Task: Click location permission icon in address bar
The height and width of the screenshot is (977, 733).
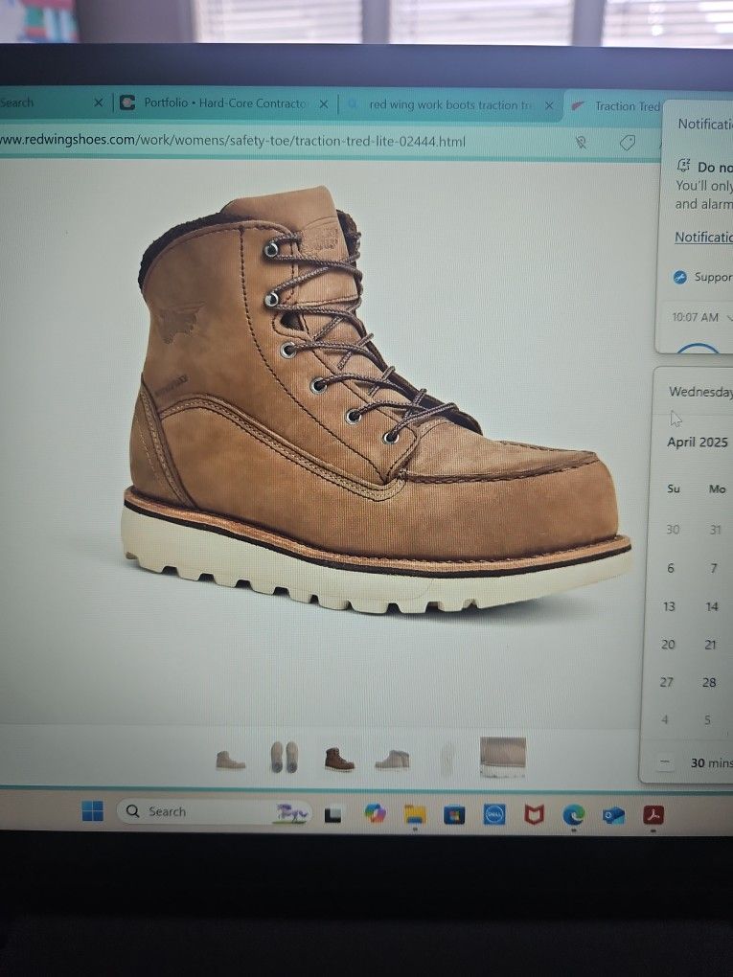Action: click(x=581, y=142)
